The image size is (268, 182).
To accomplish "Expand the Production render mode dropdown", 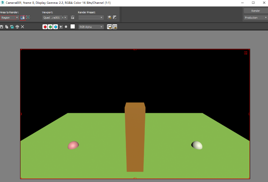I will pos(255,17).
